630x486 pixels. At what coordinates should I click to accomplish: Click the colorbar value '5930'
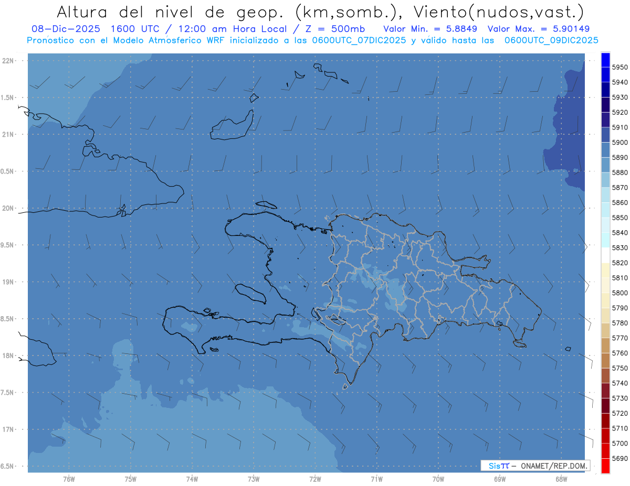click(x=619, y=98)
